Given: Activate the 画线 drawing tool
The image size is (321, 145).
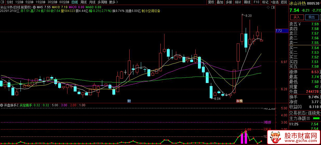Looking at the screenshot, I should coord(247,2).
